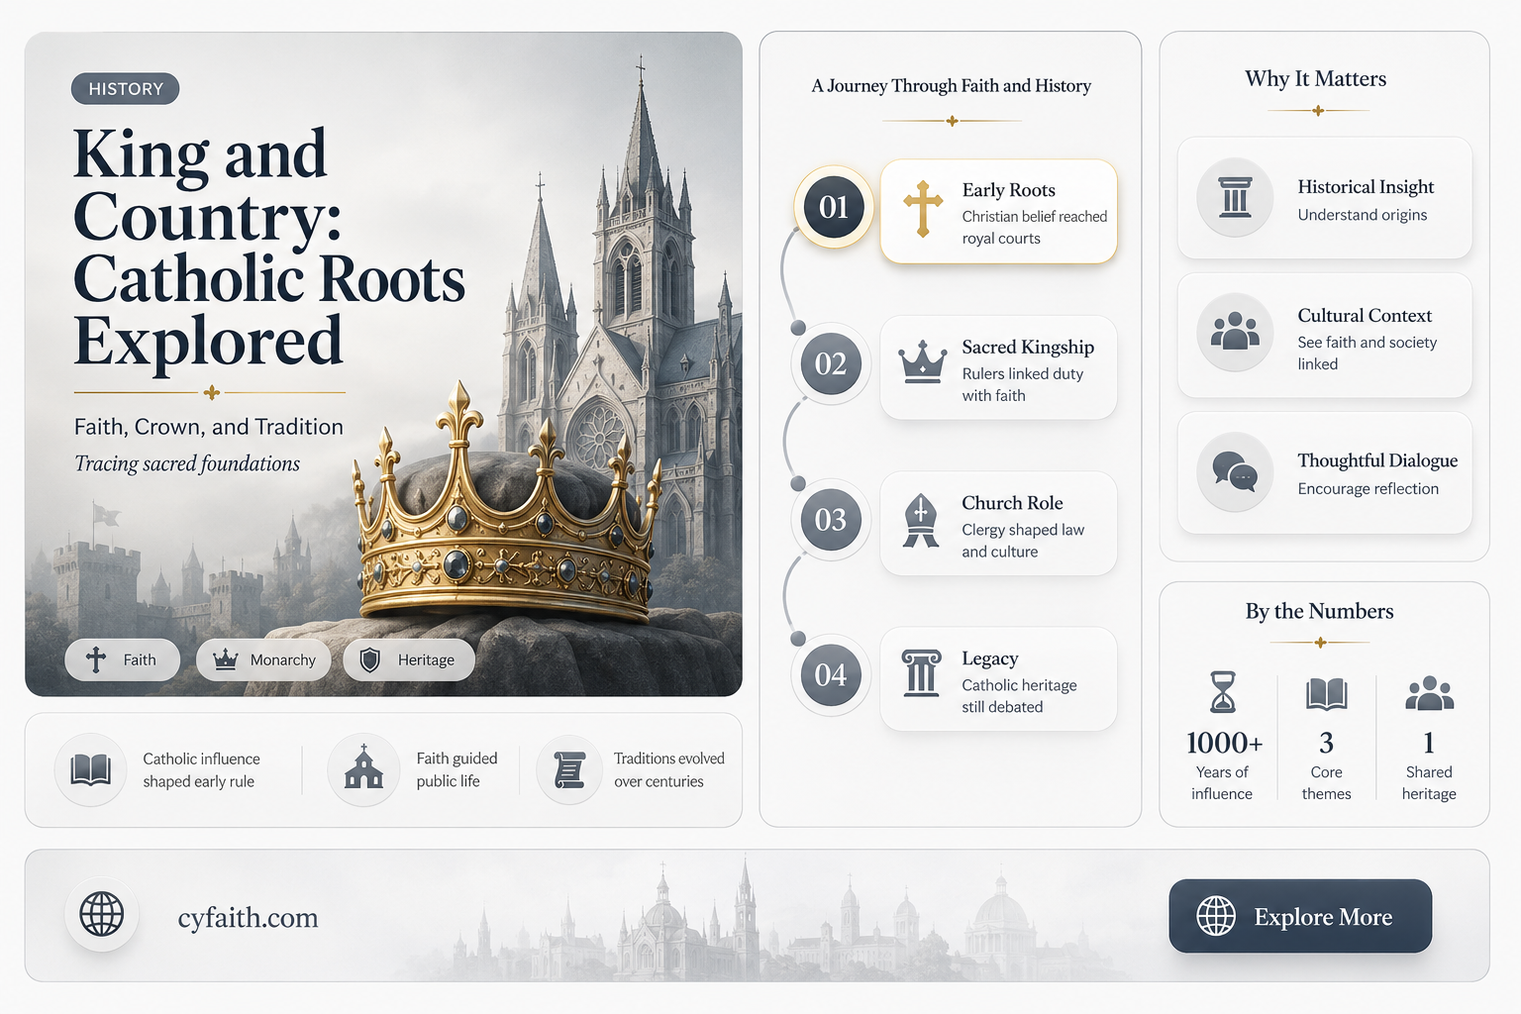Screen dimensions: 1521x1014
Task: Click the column icon in Historical Insight
Action: coord(1235,197)
